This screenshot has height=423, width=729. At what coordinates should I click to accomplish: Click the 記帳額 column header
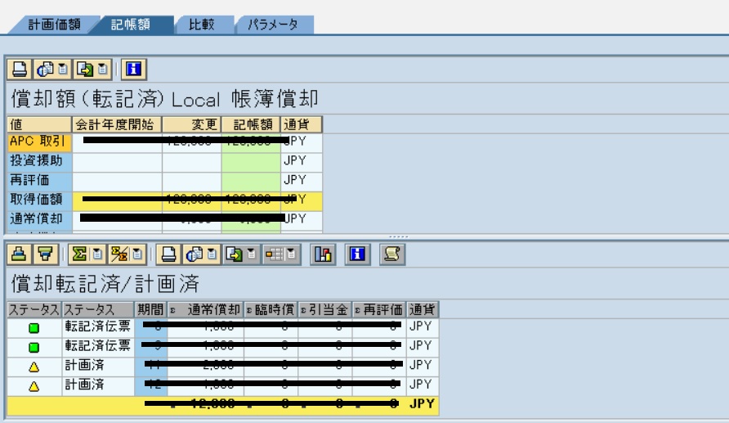click(250, 124)
